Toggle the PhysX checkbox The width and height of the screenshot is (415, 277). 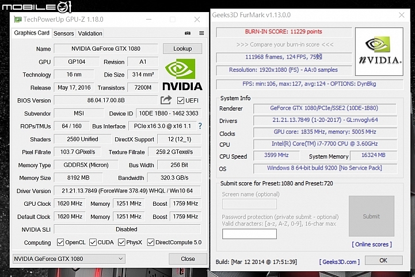coord(121,242)
